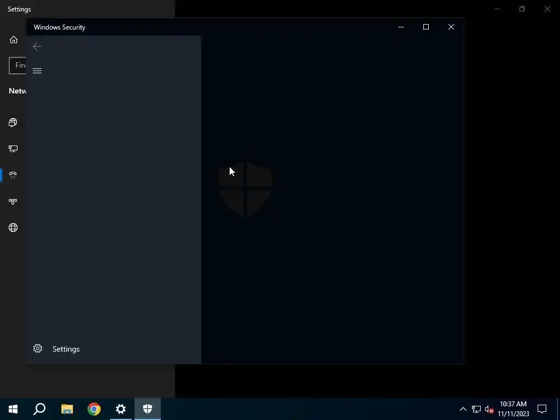Launch Google Chrome from the taskbar
This screenshot has height=420, width=560.
94,409
